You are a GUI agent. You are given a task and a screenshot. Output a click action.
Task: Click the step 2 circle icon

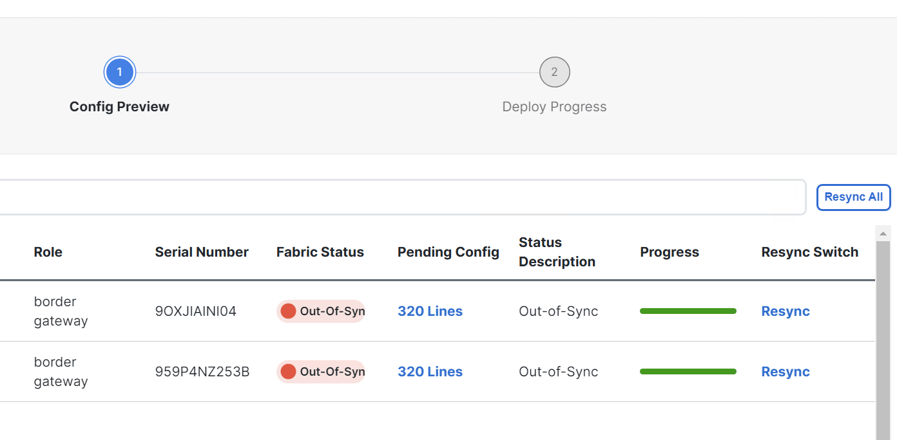point(554,73)
